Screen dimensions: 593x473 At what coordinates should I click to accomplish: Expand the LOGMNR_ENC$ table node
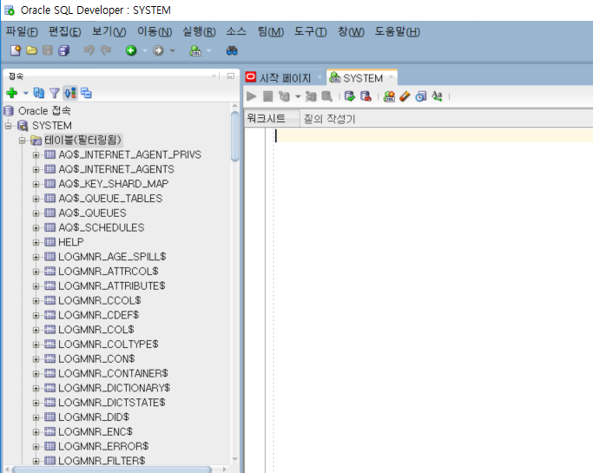tap(36, 432)
